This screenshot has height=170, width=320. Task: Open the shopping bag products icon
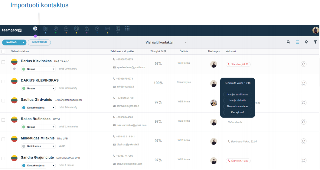click(87, 29)
